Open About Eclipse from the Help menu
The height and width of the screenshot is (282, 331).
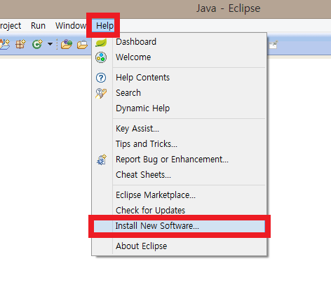click(179, 246)
